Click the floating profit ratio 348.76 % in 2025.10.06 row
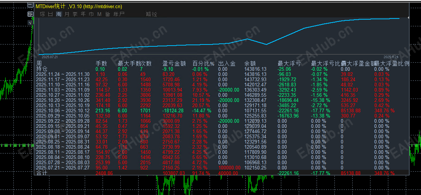421x195 pixels. pyautogui.click(x=385, y=110)
